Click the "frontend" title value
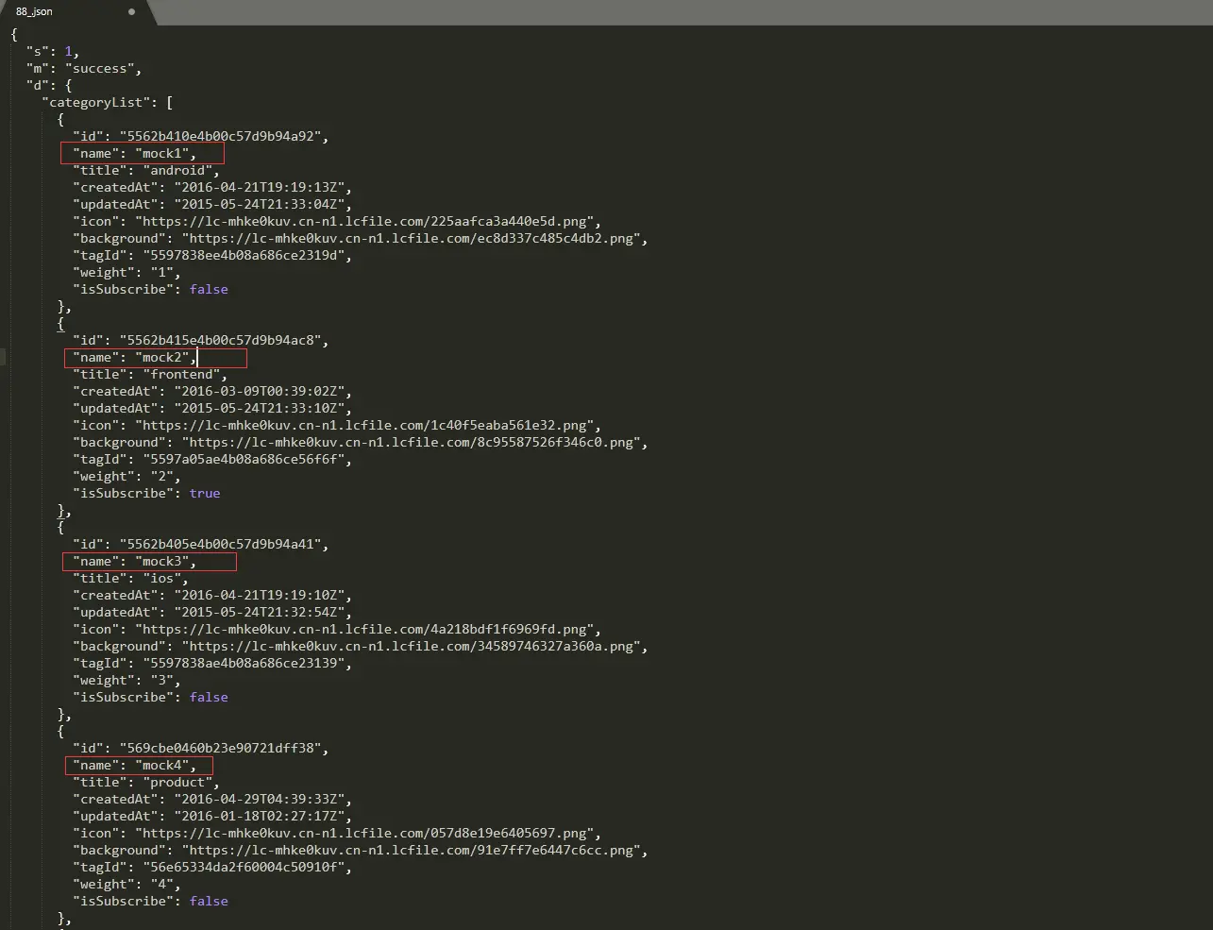1213x930 pixels. point(181,375)
